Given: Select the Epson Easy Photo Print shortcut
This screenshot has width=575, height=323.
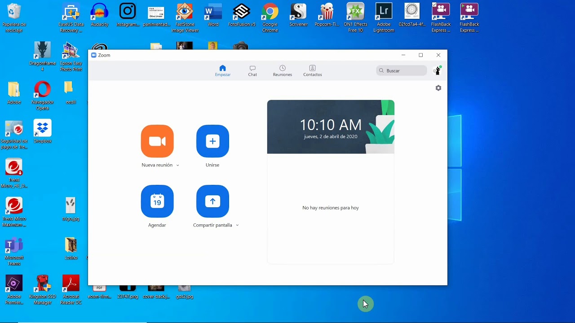Looking at the screenshot, I should click(x=71, y=57).
